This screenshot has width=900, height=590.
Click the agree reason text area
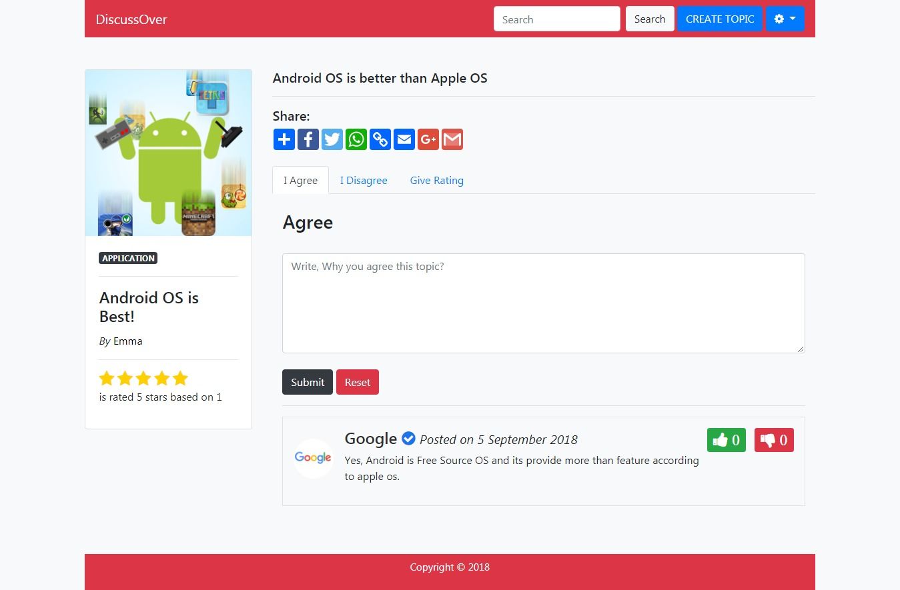pyautogui.click(x=544, y=303)
